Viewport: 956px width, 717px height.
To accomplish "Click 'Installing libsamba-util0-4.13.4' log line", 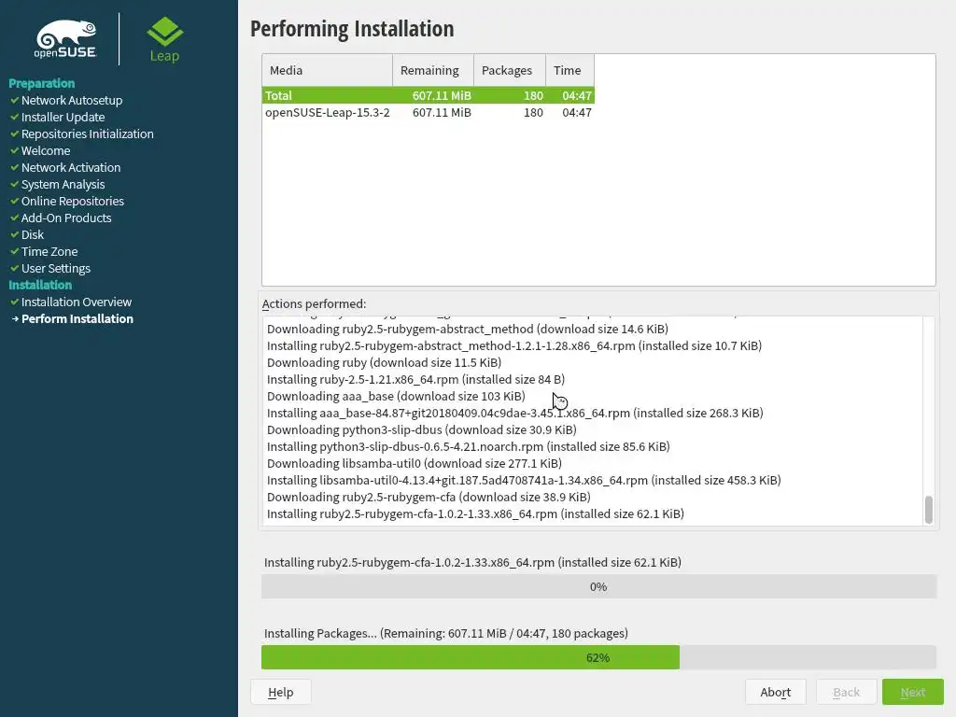I will 524,480.
